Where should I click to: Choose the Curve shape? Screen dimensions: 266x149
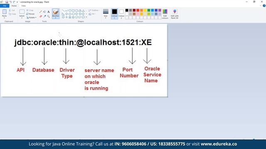coord(66,11)
